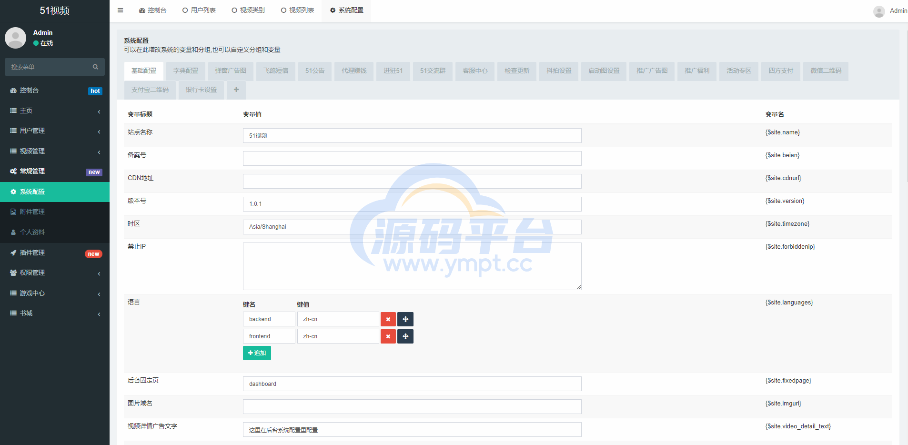This screenshot has width=908, height=445.
Task: Select the 系统配置 top tab
Action: [x=346, y=10]
